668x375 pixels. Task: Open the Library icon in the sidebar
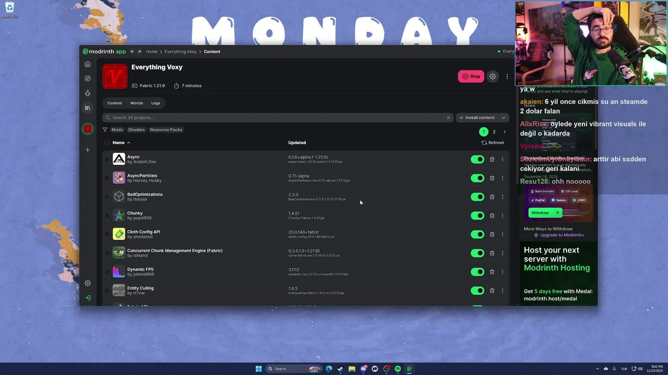coord(88,108)
